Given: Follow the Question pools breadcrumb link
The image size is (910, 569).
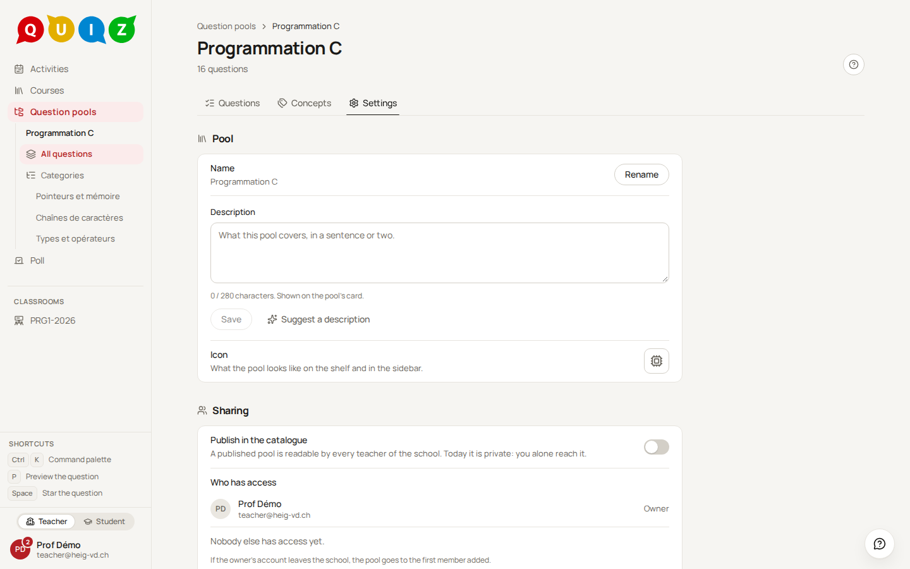Looking at the screenshot, I should pyautogui.click(x=226, y=26).
